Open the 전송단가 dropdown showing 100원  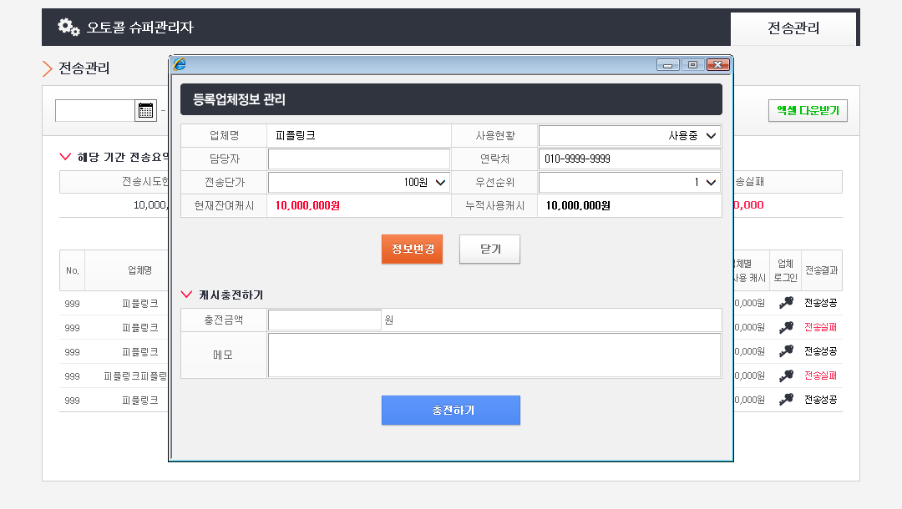coord(358,182)
